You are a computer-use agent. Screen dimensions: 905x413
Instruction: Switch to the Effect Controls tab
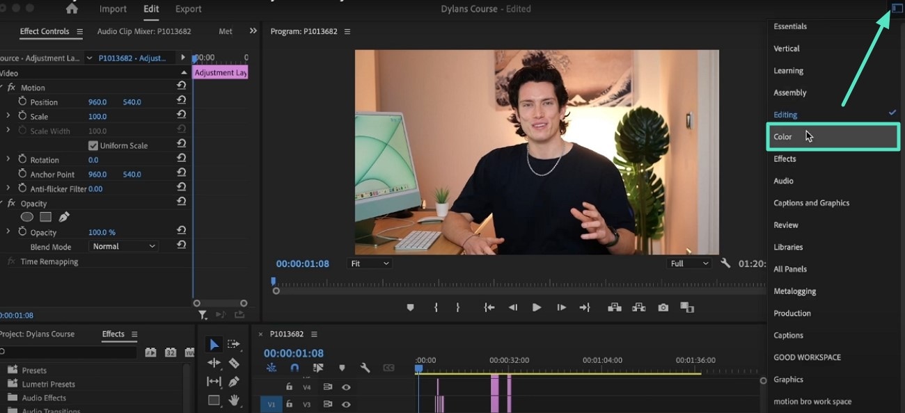point(45,31)
